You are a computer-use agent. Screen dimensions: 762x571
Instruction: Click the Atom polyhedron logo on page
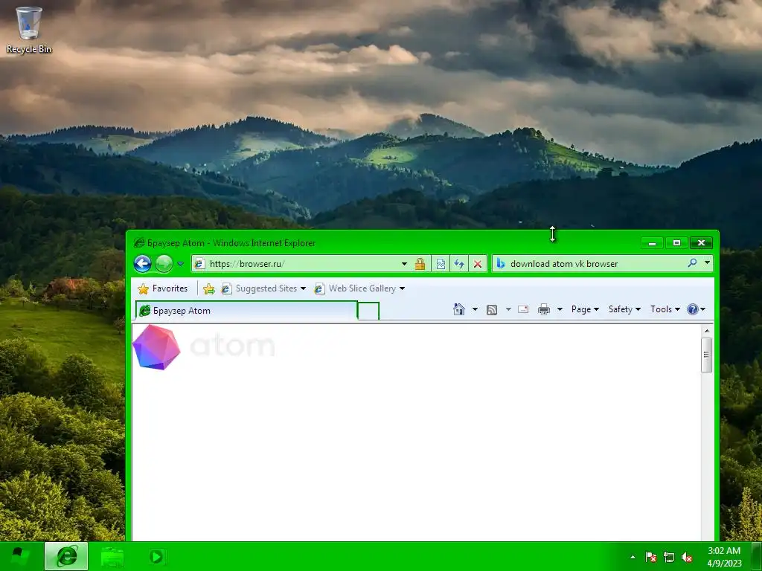[x=156, y=347]
